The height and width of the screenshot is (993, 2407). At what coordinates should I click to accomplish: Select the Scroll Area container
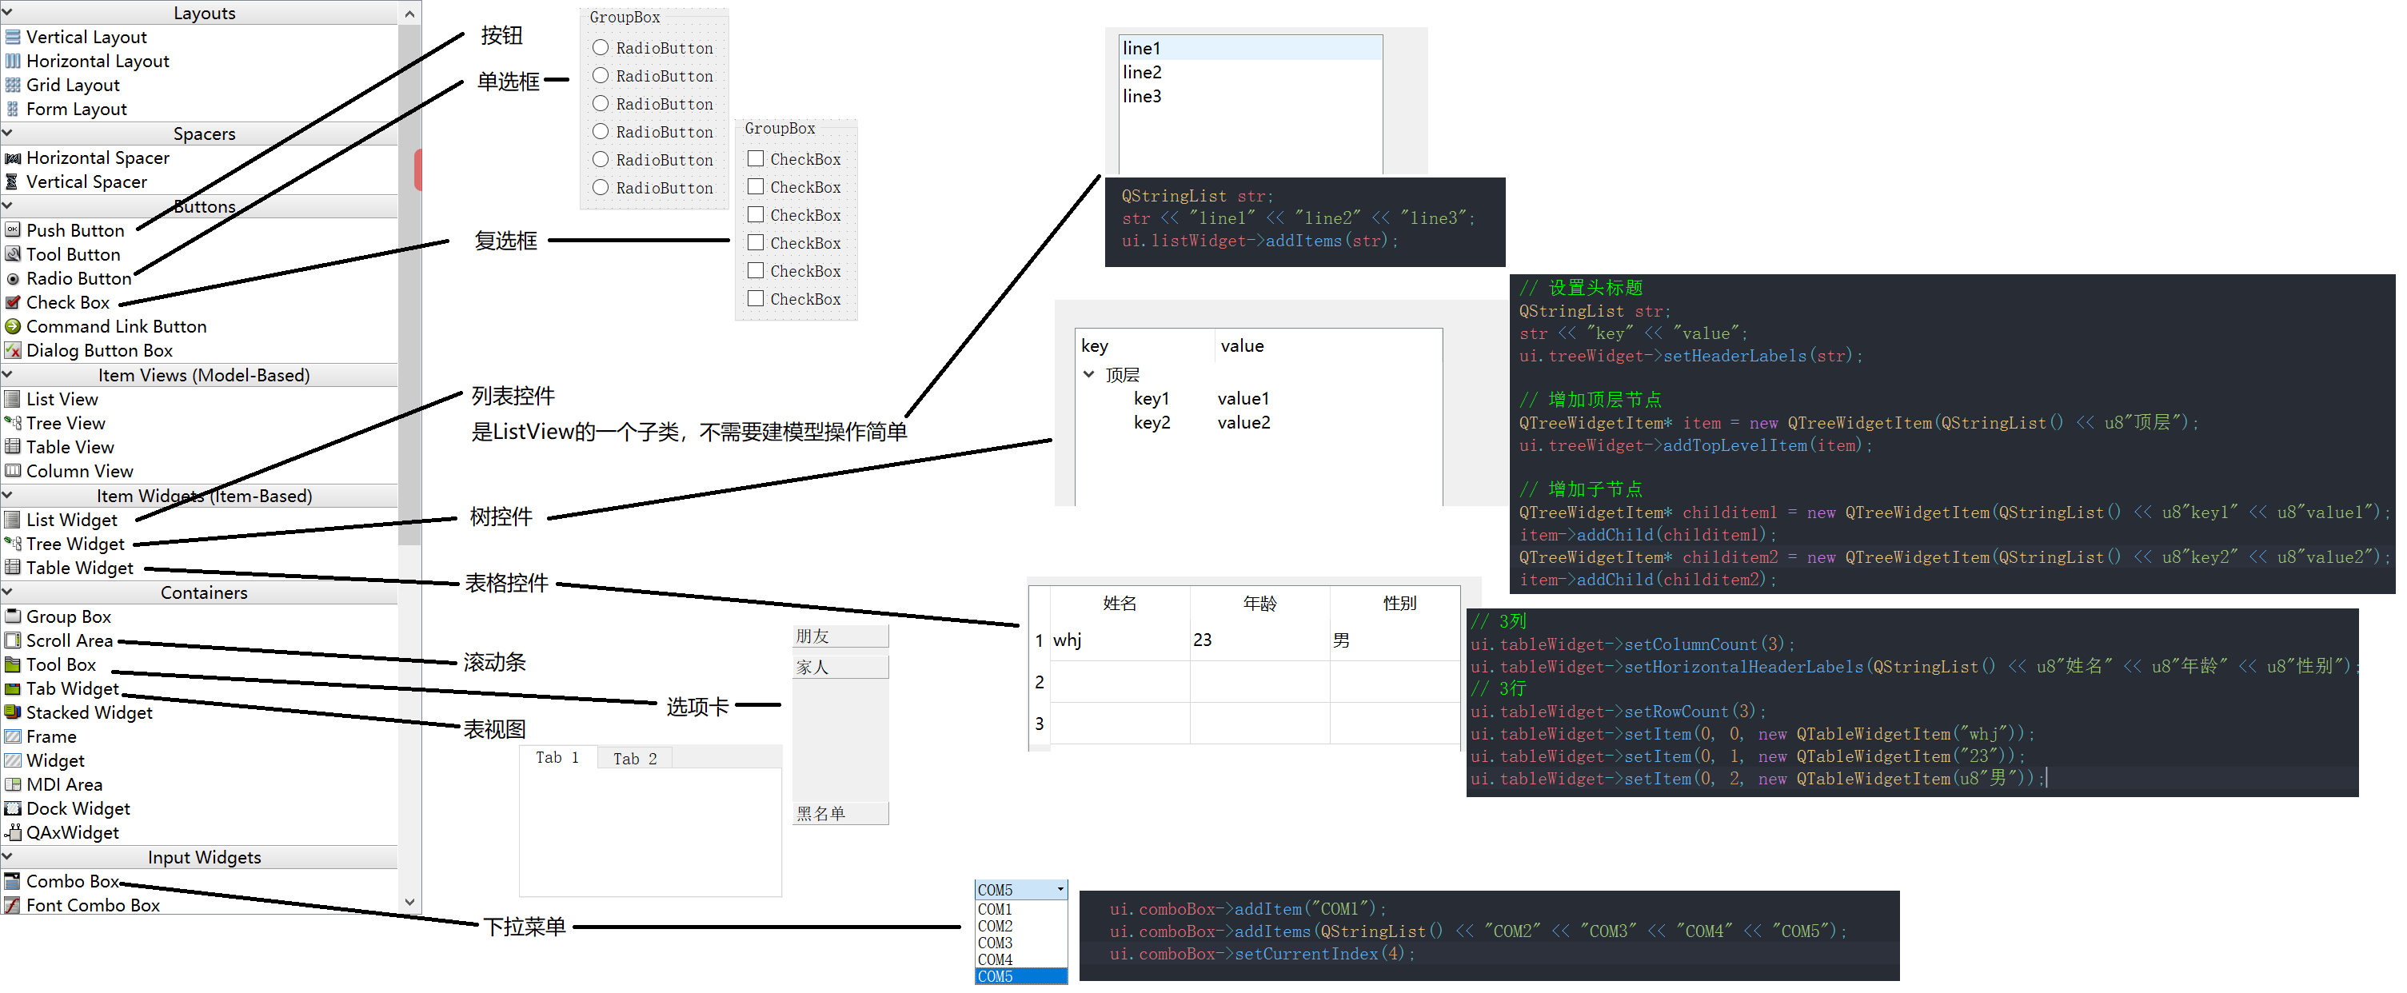(59, 641)
